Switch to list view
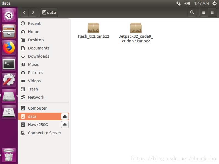Viewport: 219px width, 164px height. point(203,12)
